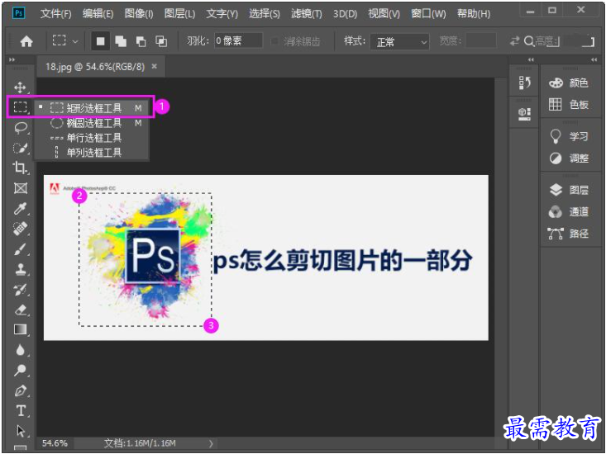Select the Clone Stamp tool
The width and height of the screenshot is (606, 454).
point(20,269)
